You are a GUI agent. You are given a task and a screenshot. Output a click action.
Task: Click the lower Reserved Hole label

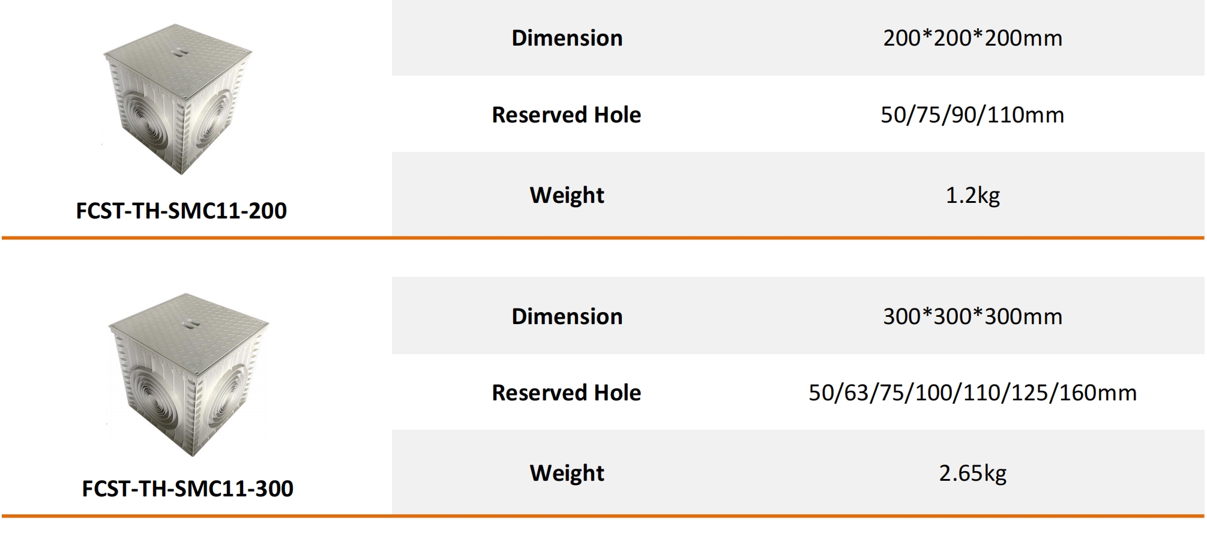567,393
